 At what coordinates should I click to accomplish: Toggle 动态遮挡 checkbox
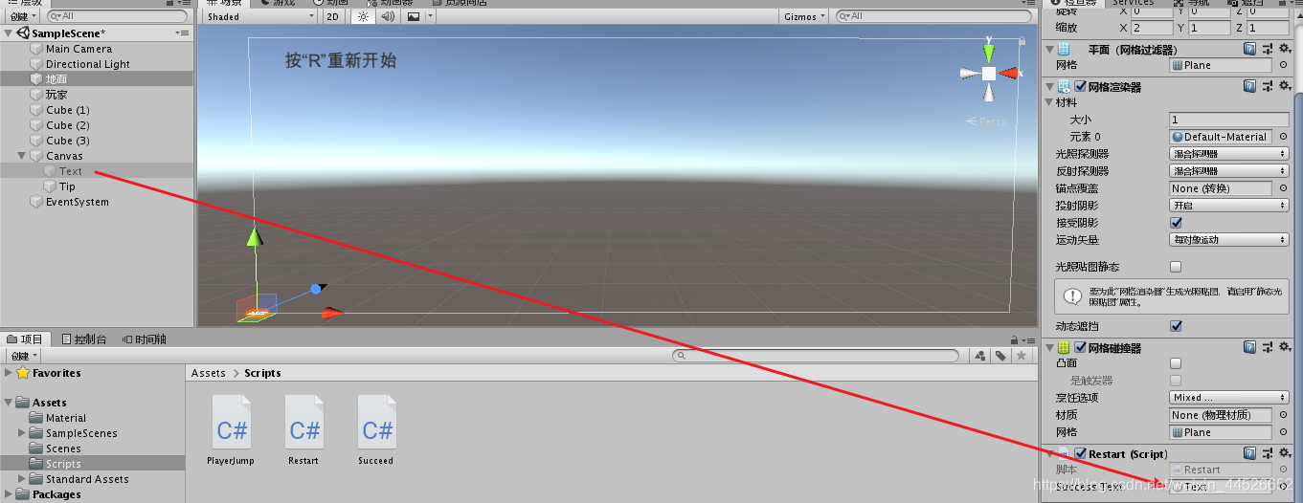click(1176, 326)
